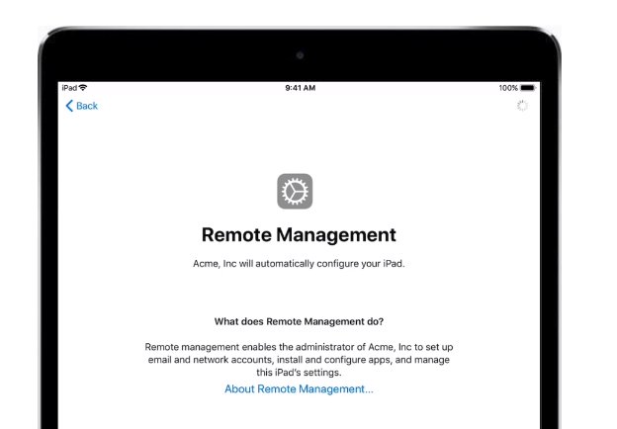Screen dimensions: 617x429
Task: Click the battery icon in status bar
Action: tap(528, 88)
